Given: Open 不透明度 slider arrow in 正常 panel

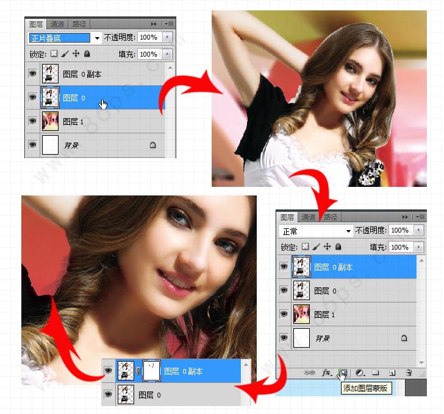Looking at the screenshot, I should pyautogui.click(x=418, y=230).
